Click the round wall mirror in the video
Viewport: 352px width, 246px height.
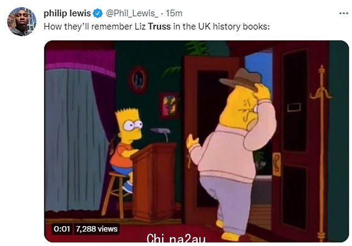[138, 80]
